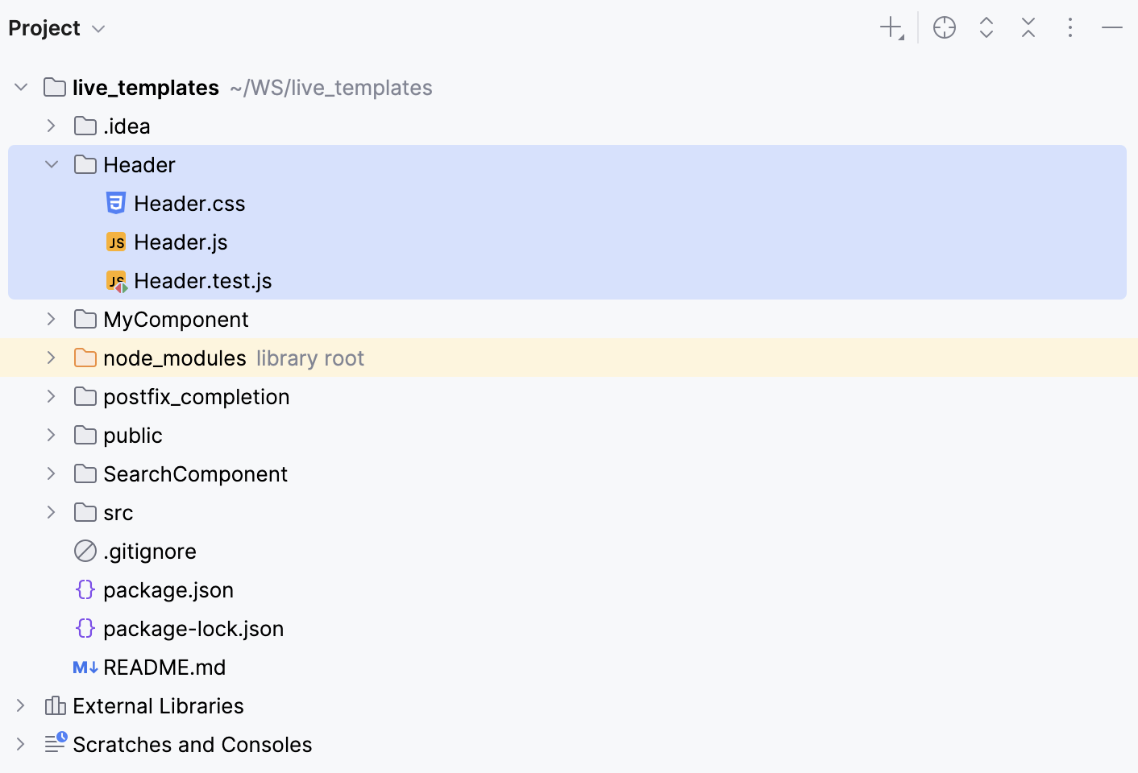
Task: Collapse the Header folder
Action: coord(51,164)
